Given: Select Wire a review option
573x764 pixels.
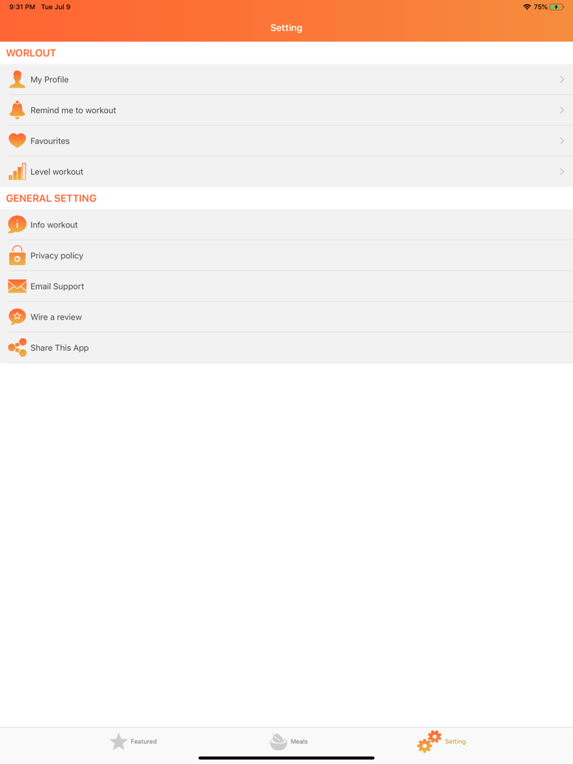Looking at the screenshot, I should 286,317.
